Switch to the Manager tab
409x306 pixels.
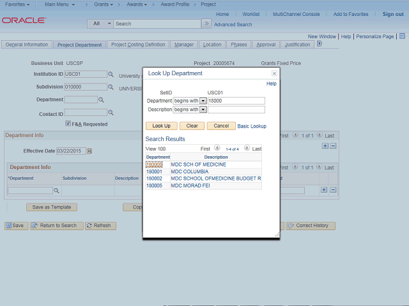point(184,45)
